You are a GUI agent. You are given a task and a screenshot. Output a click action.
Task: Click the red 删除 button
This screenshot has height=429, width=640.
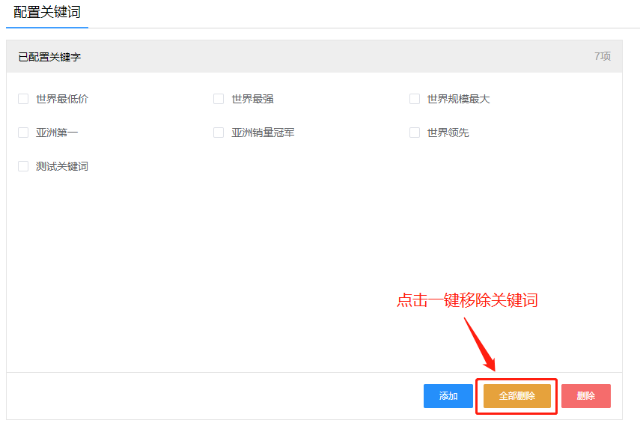tap(585, 396)
